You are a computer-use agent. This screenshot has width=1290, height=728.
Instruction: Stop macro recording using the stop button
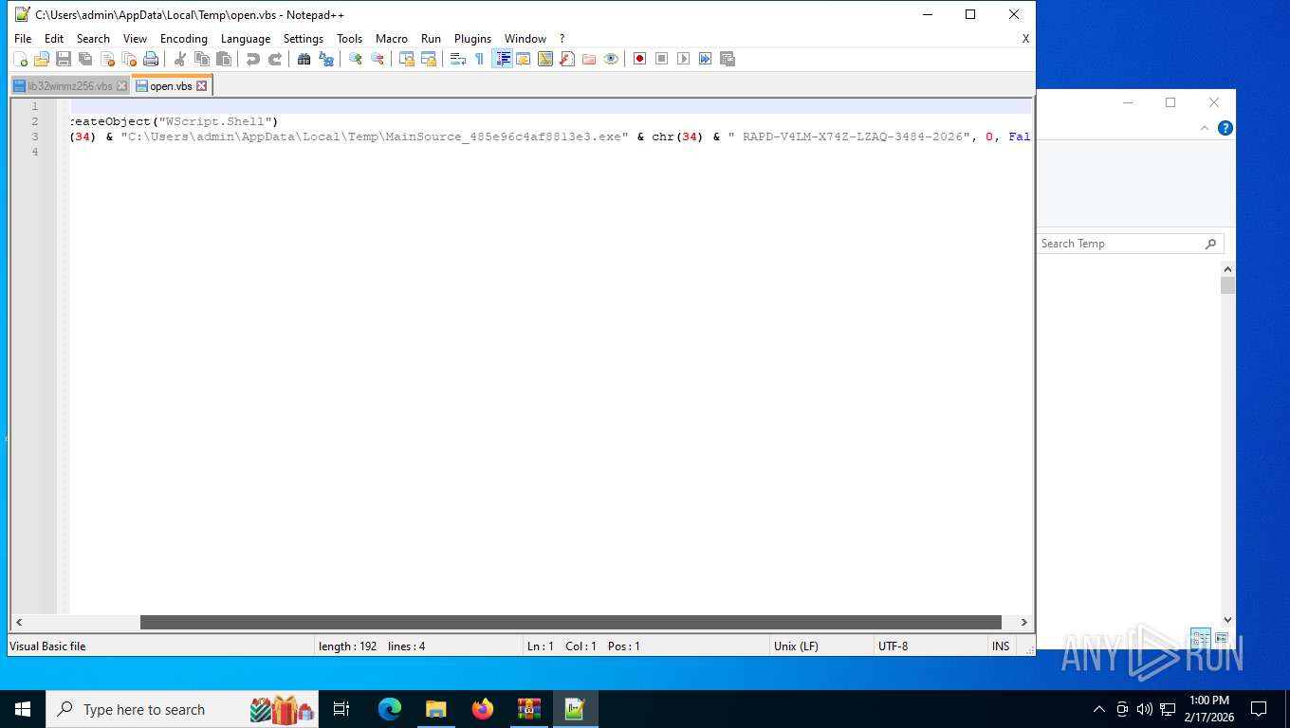click(662, 59)
